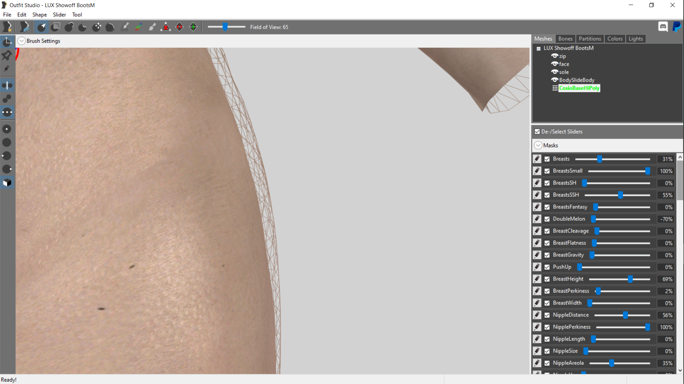Open the PayPal donate icon
The width and height of the screenshot is (684, 384).
click(677, 27)
